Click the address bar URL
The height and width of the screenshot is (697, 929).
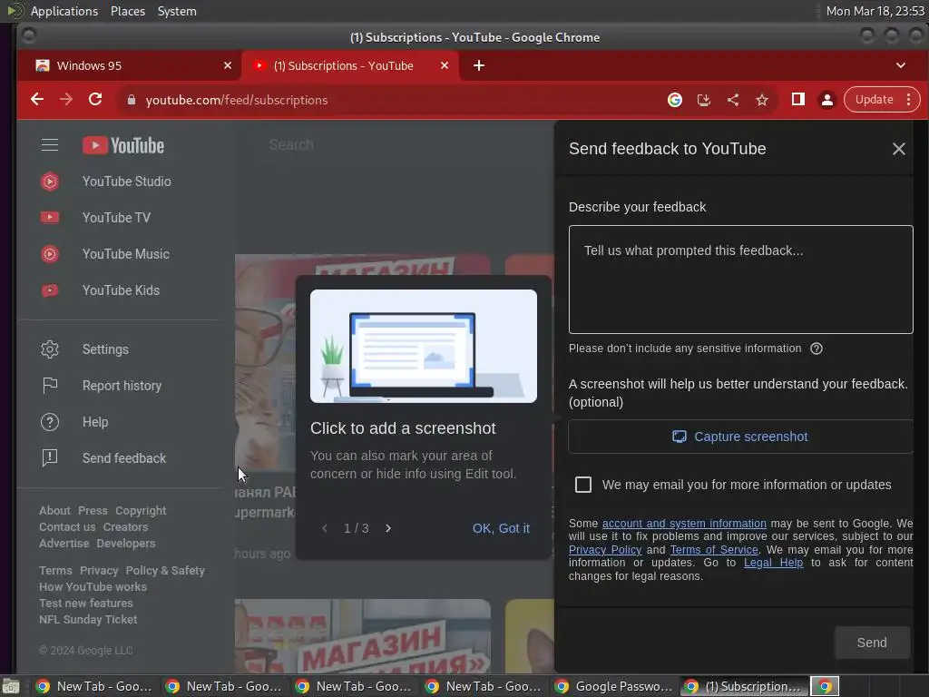click(237, 100)
